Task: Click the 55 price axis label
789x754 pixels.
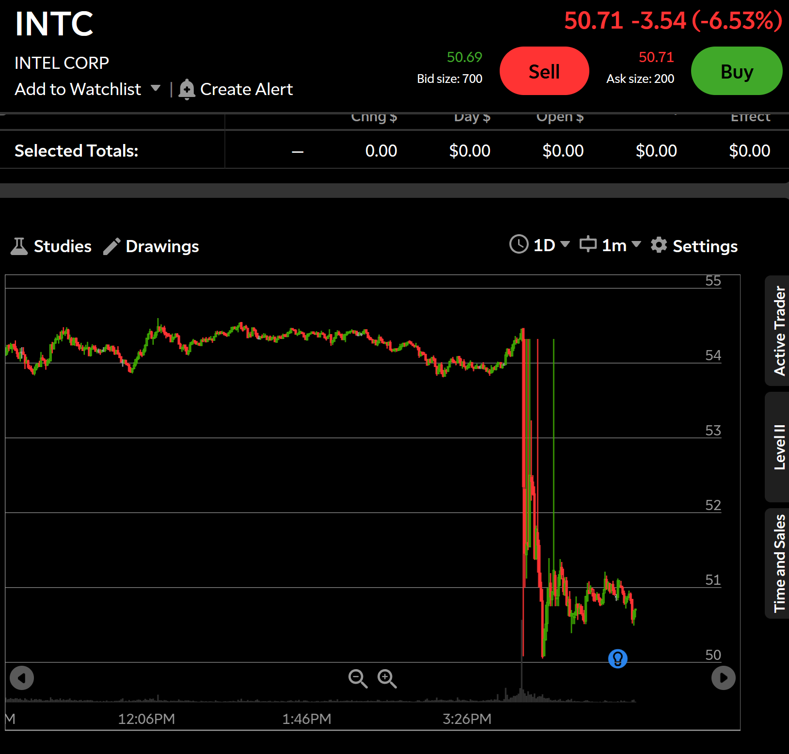Action: tap(713, 281)
